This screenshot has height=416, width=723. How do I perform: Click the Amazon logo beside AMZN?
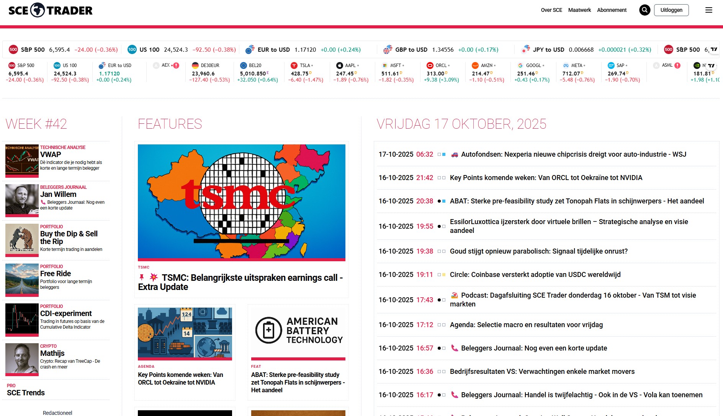[x=475, y=66]
